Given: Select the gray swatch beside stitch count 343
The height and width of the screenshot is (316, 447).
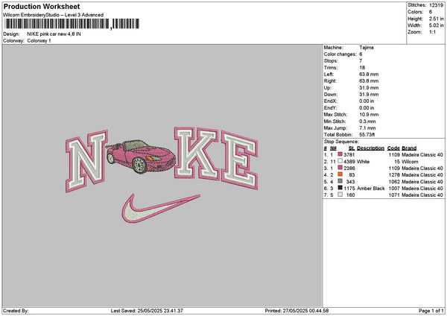Looking at the screenshot, I should pos(340,181).
